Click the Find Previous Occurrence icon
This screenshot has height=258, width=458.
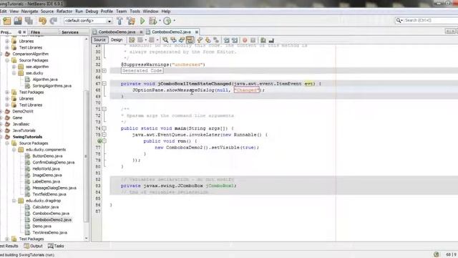pyautogui.click(x=173, y=40)
